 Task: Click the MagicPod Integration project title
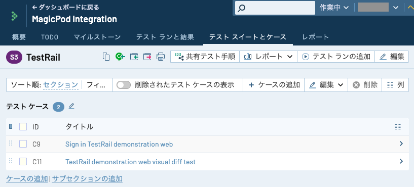[x=74, y=19]
